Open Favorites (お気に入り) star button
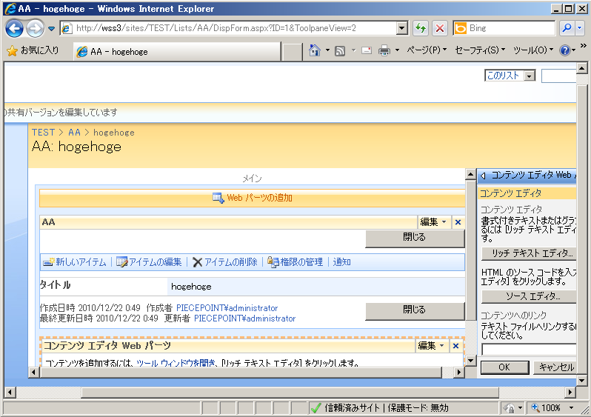This screenshot has height=417, width=591. click(33, 50)
